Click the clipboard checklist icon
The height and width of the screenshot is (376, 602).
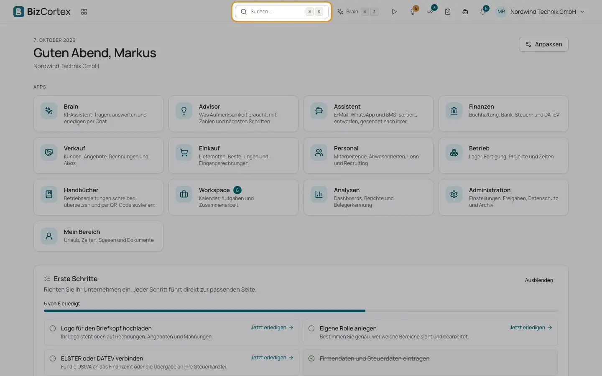click(x=448, y=12)
